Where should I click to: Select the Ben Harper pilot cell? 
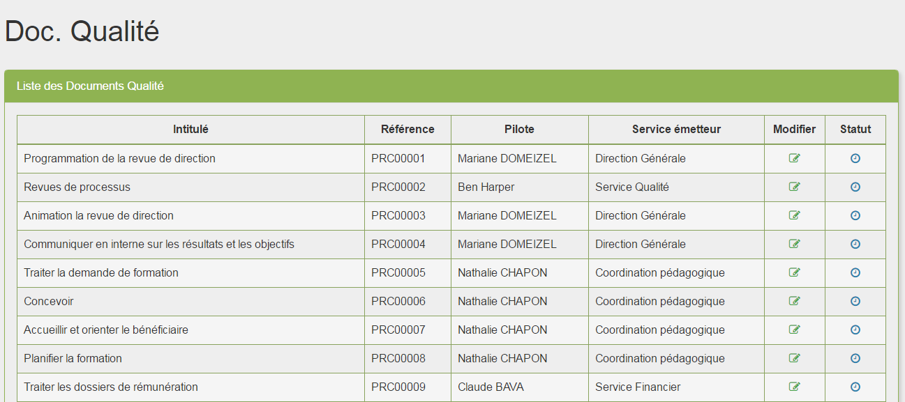[x=519, y=187]
